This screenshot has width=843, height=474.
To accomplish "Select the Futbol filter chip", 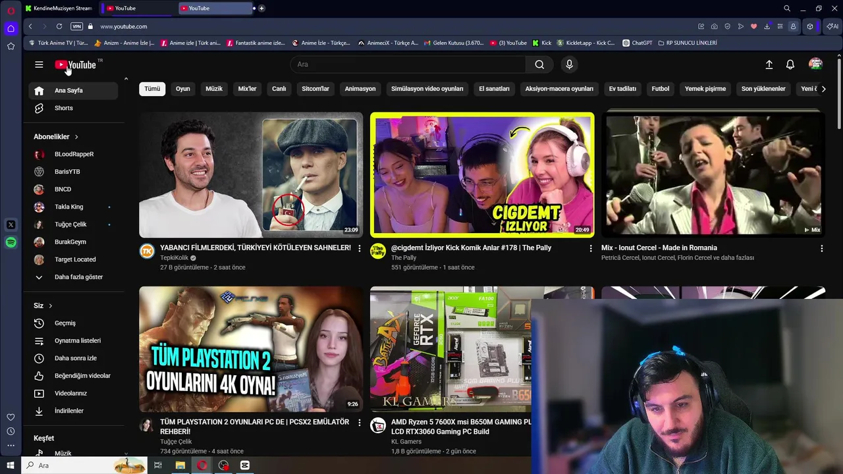I will point(661,89).
